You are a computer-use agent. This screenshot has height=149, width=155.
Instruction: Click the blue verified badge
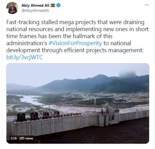coord(59,5)
